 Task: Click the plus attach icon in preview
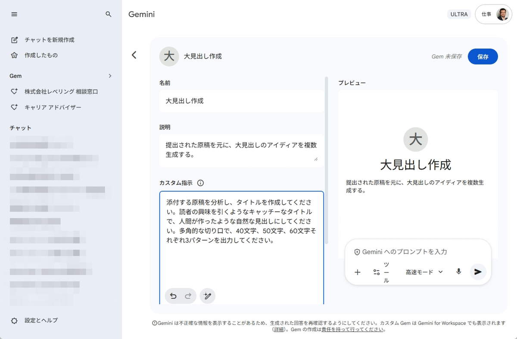point(358,272)
